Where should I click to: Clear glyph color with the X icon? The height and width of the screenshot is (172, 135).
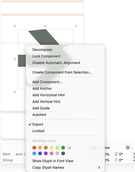[69, 148]
